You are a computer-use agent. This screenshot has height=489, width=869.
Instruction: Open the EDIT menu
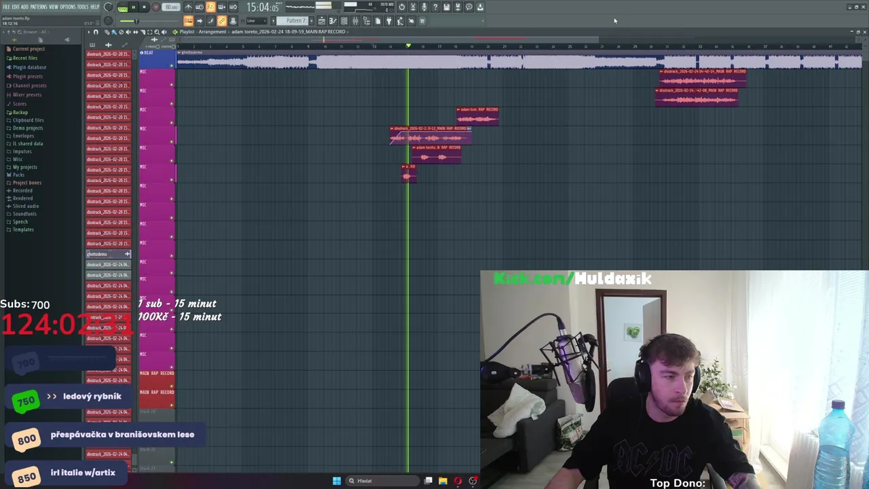[x=15, y=7]
